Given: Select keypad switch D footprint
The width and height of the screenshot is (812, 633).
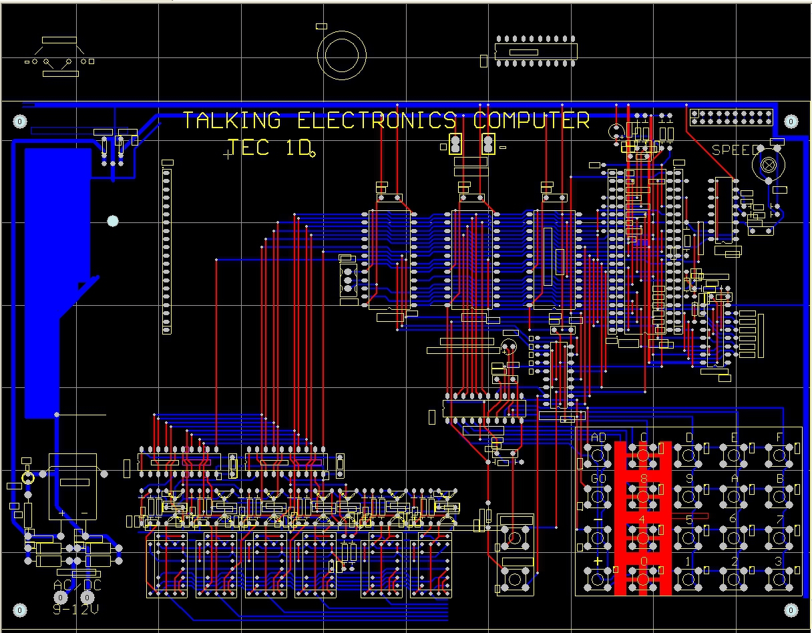Looking at the screenshot, I should point(688,456).
